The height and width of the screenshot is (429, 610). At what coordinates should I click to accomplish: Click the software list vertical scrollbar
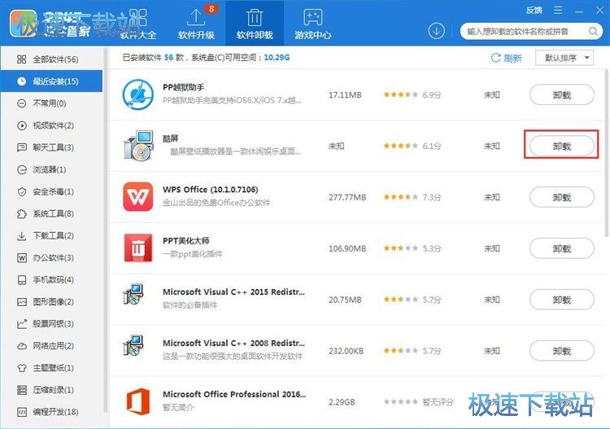tap(607, 153)
